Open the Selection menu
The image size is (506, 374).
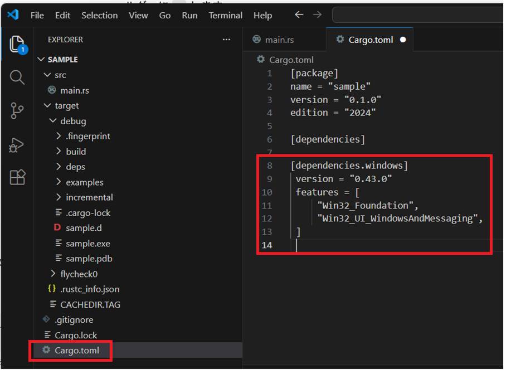99,15
